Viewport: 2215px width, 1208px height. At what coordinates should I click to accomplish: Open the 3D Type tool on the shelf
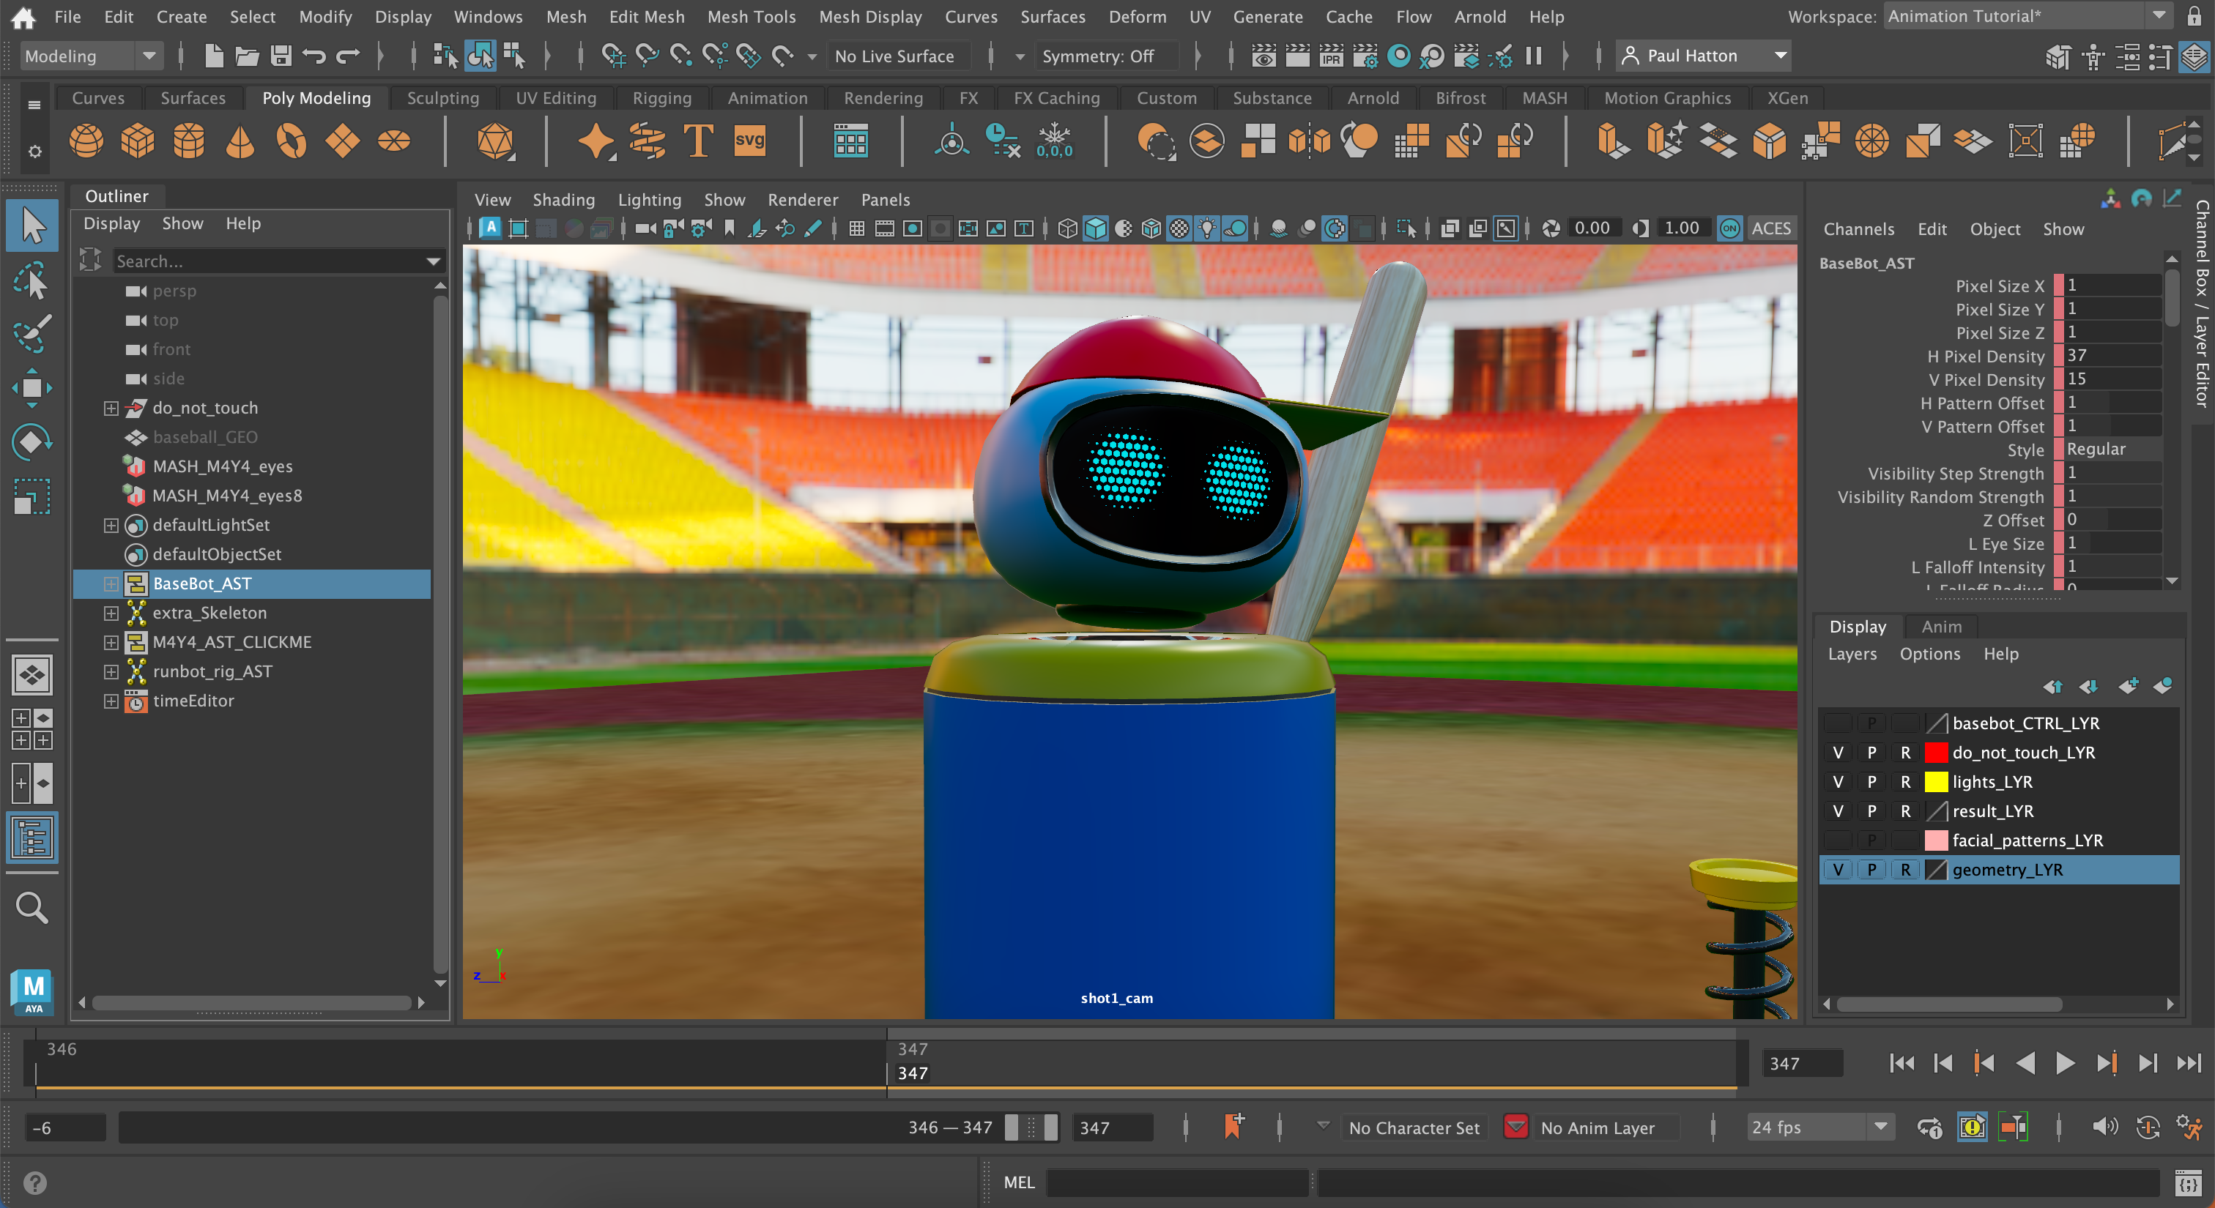[x=697, y=140]
